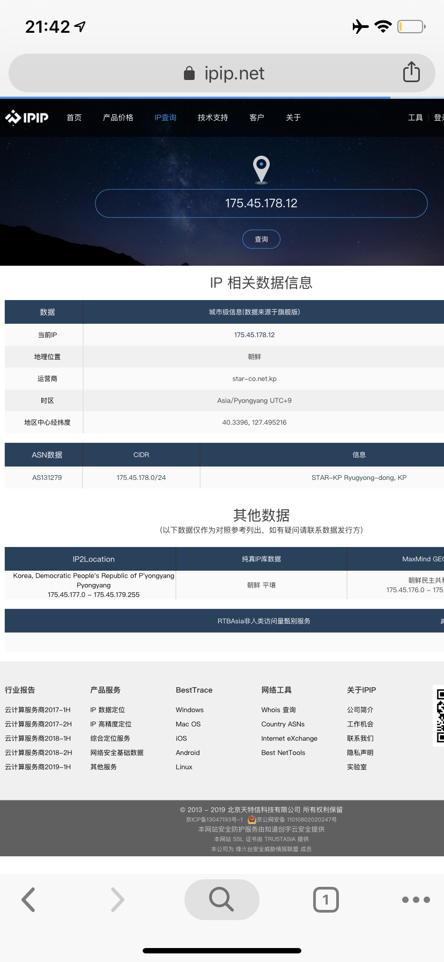Open 首页 in the navigation bar
Viewport: 444px width, 962px height.
click(74, 118)
